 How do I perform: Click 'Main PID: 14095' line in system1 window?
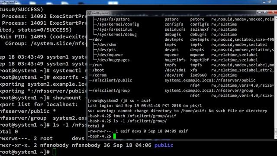coord(43,37)
